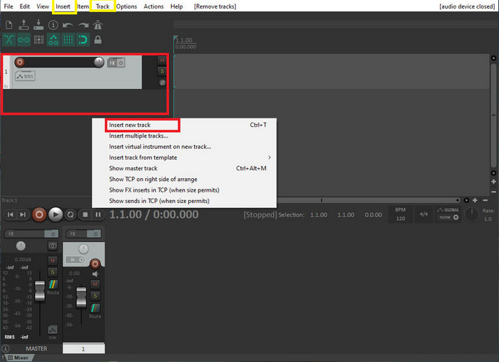Click the track 1 trim envelope button
The width and height of the screenshot is (499, 362).
point(25,76)
